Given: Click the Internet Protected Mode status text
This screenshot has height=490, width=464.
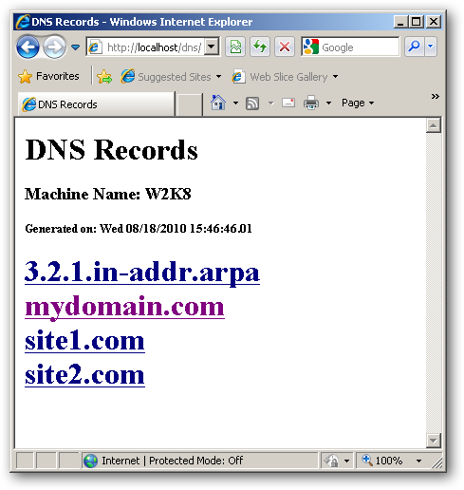Looking at the screenshot, I should tap(173, 461).
